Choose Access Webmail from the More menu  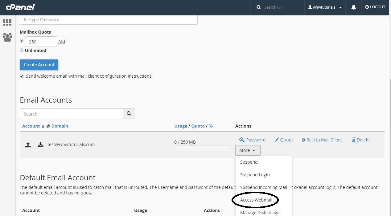[x=255, y=200]
